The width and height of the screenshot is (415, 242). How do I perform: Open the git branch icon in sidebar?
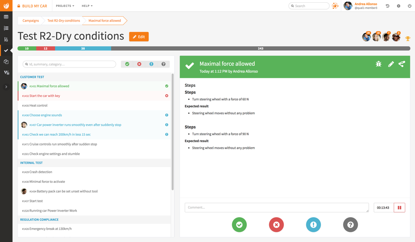(6, 39)
